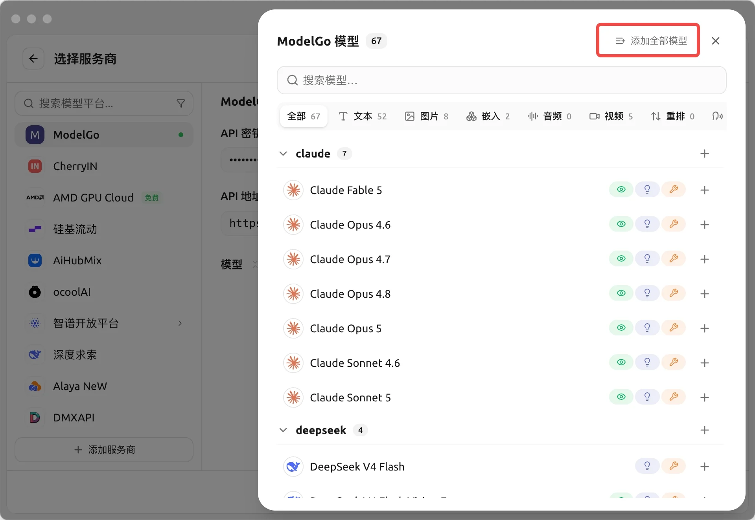Switch to the 图片 8 tab

pos(427,116)
